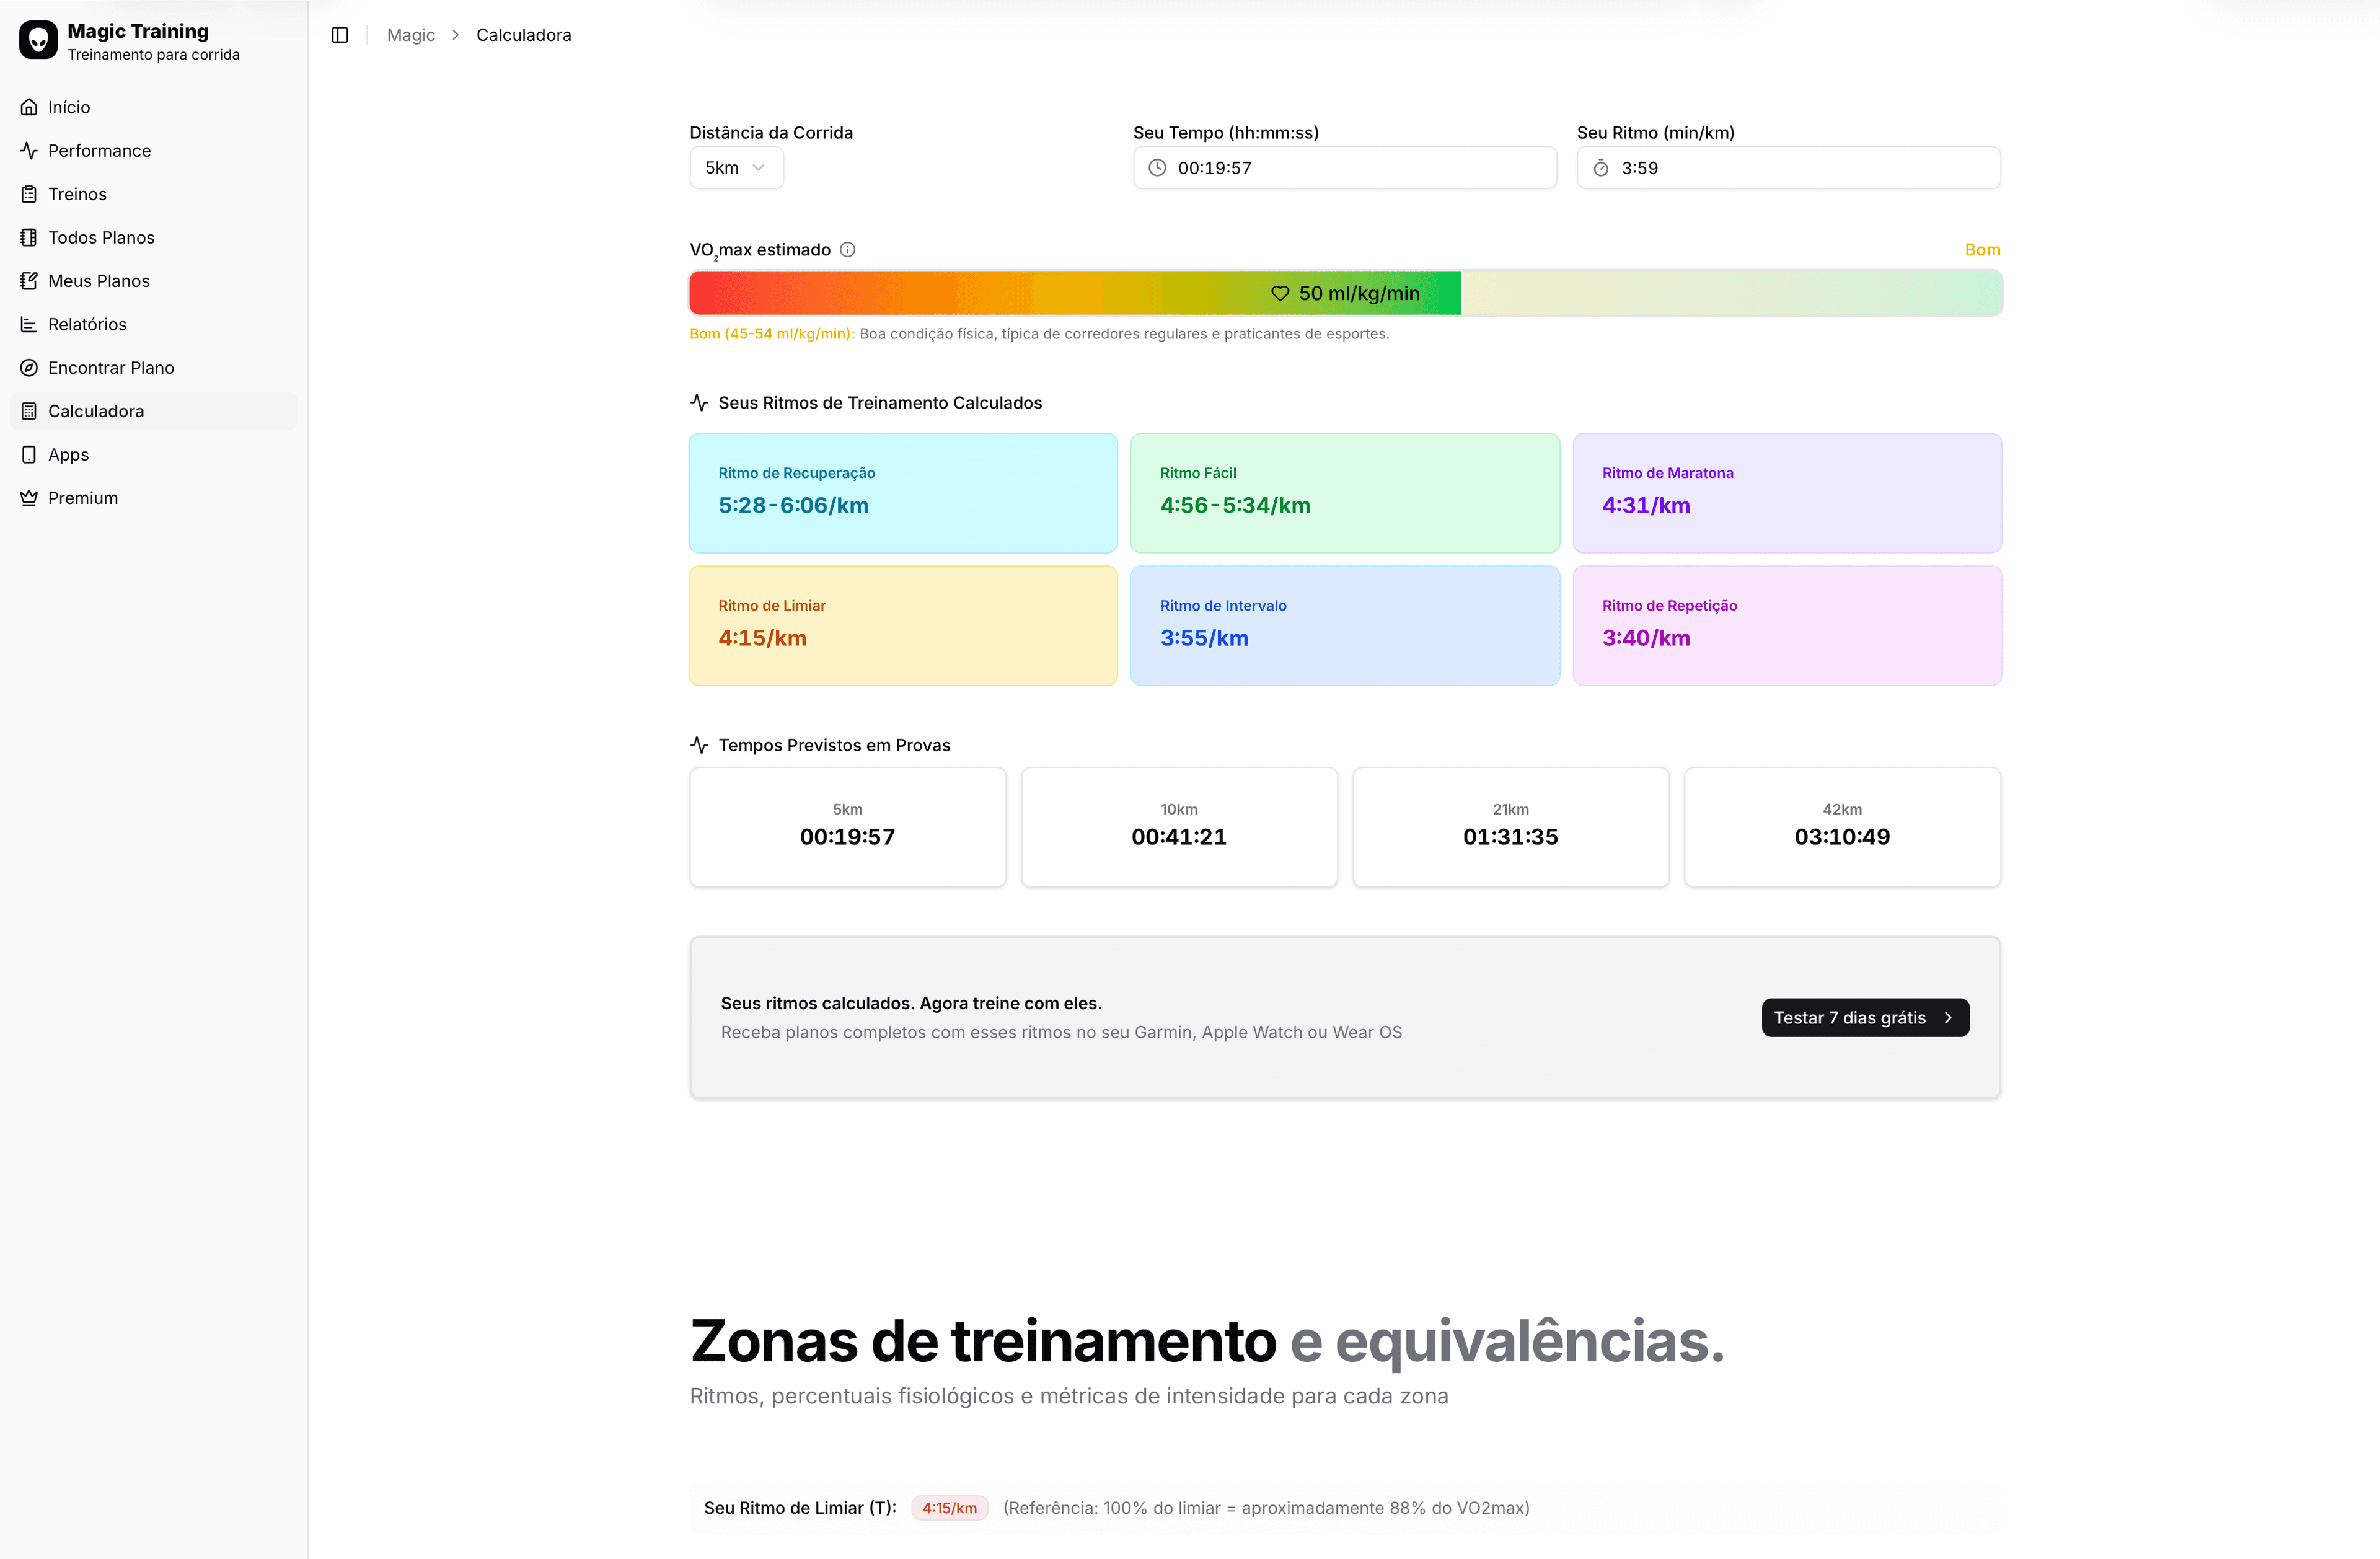Click the 42km 03:10:49 card

(1842, 827)
